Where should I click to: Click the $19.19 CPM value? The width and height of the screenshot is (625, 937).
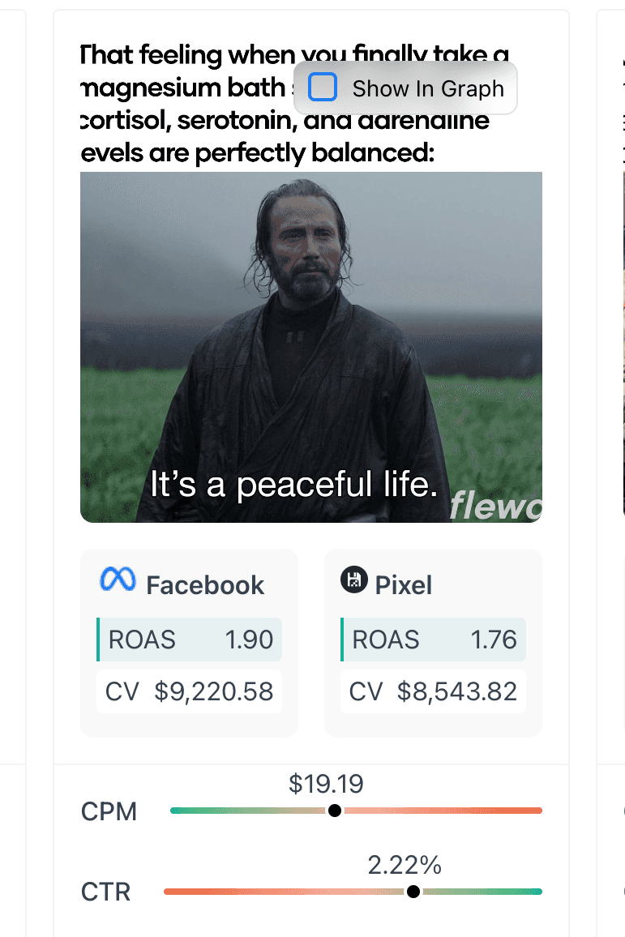(326, 784)
